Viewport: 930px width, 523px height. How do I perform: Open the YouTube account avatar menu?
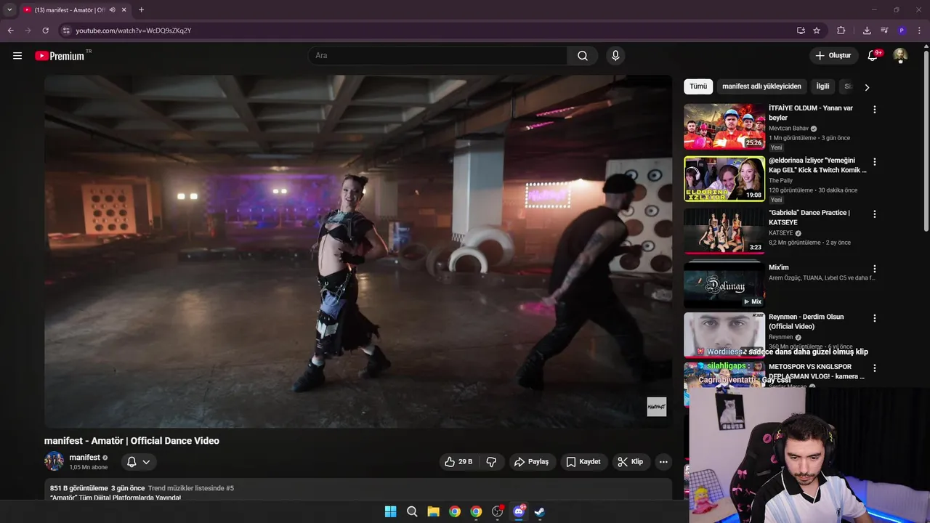click(900, 56)
